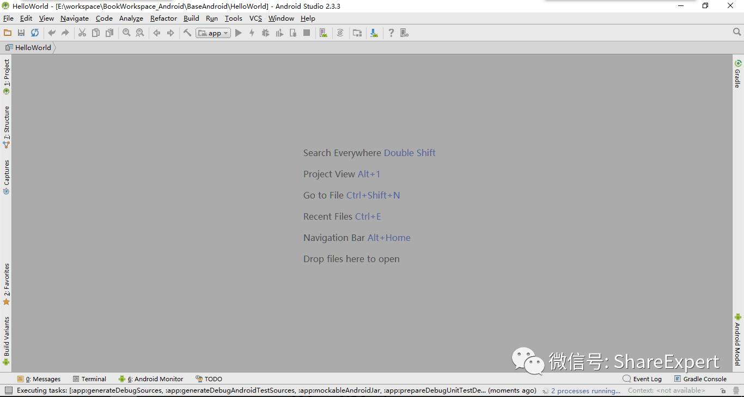Expand the Build Variants side panel
Screen dimensions: 744x397
pyautogui.click(x=7, y=340)
